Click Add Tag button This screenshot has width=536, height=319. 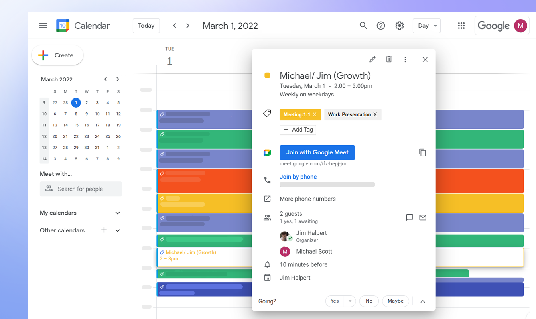coord(298,130)
